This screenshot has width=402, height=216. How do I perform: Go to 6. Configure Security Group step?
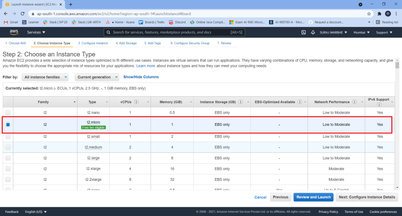tap(190, 43)
